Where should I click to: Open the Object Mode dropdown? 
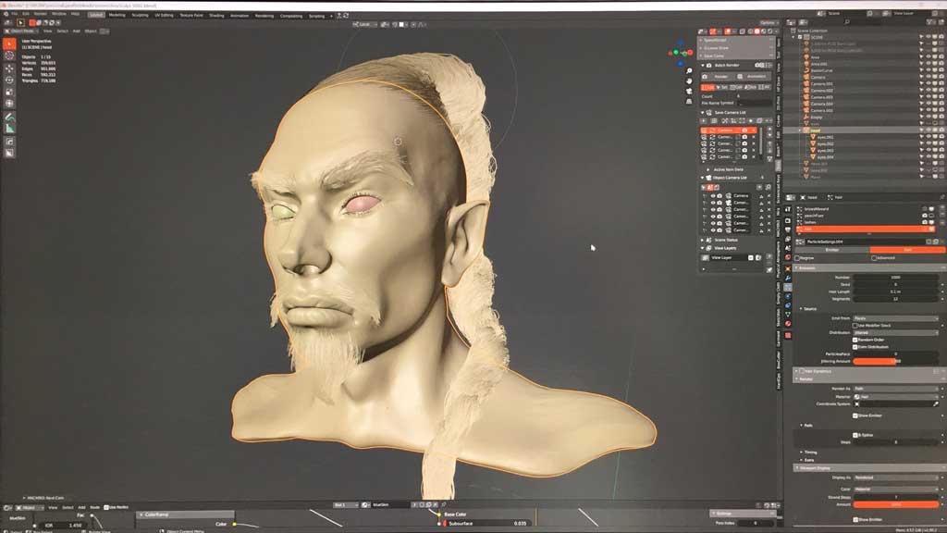(22, 31)
